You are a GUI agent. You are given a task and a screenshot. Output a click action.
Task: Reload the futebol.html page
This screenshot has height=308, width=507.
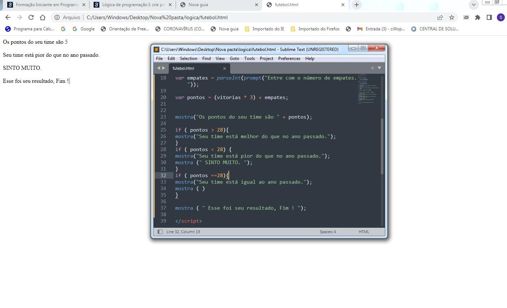[x=31, y=17]
